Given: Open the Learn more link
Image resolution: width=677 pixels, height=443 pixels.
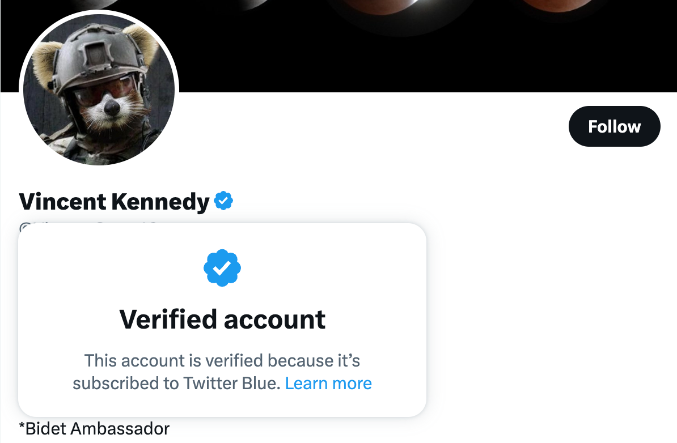Looking at the screenshot, I should [x=328, y=384].
